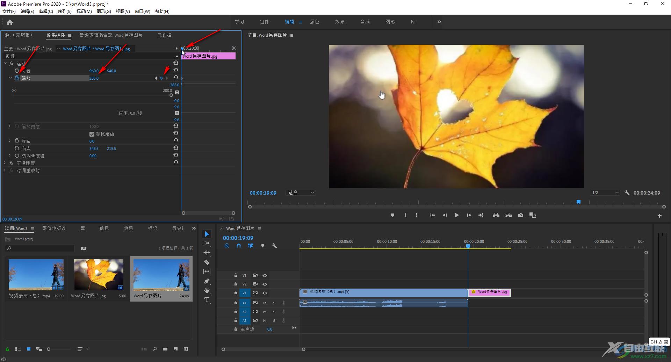Go to previous Scale keyframe
Screen dimensions: 671x362
[x=156, y=78]
